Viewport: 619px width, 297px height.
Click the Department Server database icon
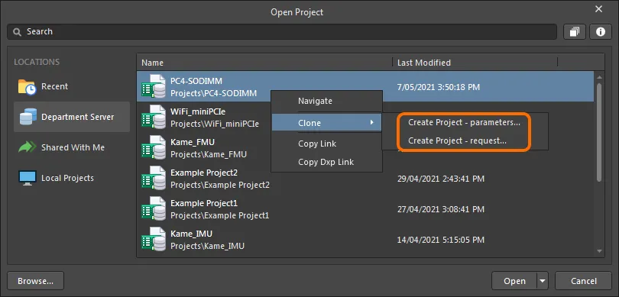tap(28, 117)
